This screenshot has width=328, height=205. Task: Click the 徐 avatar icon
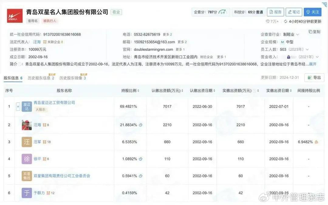pyautogui.click(x=27, y=159)
